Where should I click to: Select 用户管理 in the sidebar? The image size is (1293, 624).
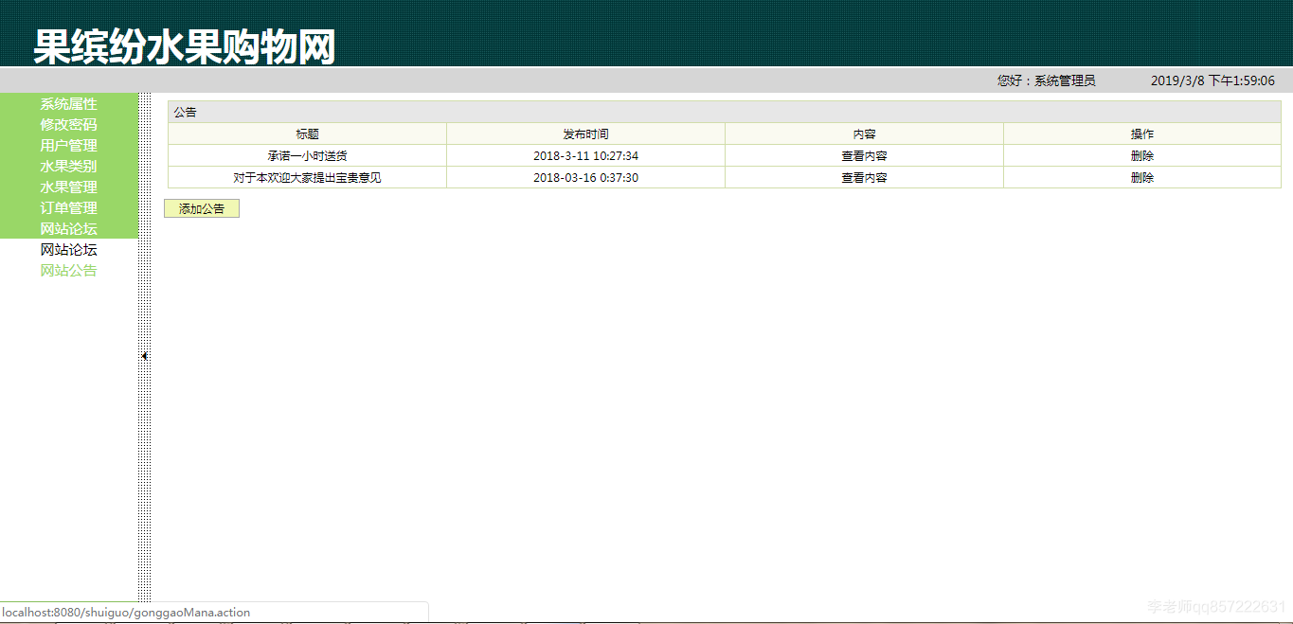[67, 145]
